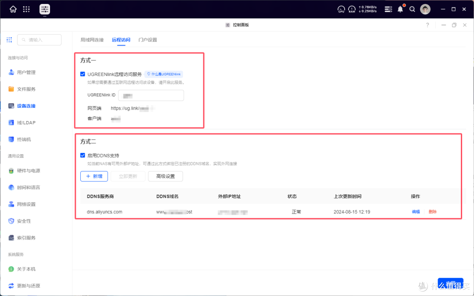The width and height of the screenshot is (474, 296).
Task: Open the global search icon
Action: [412, 9]
